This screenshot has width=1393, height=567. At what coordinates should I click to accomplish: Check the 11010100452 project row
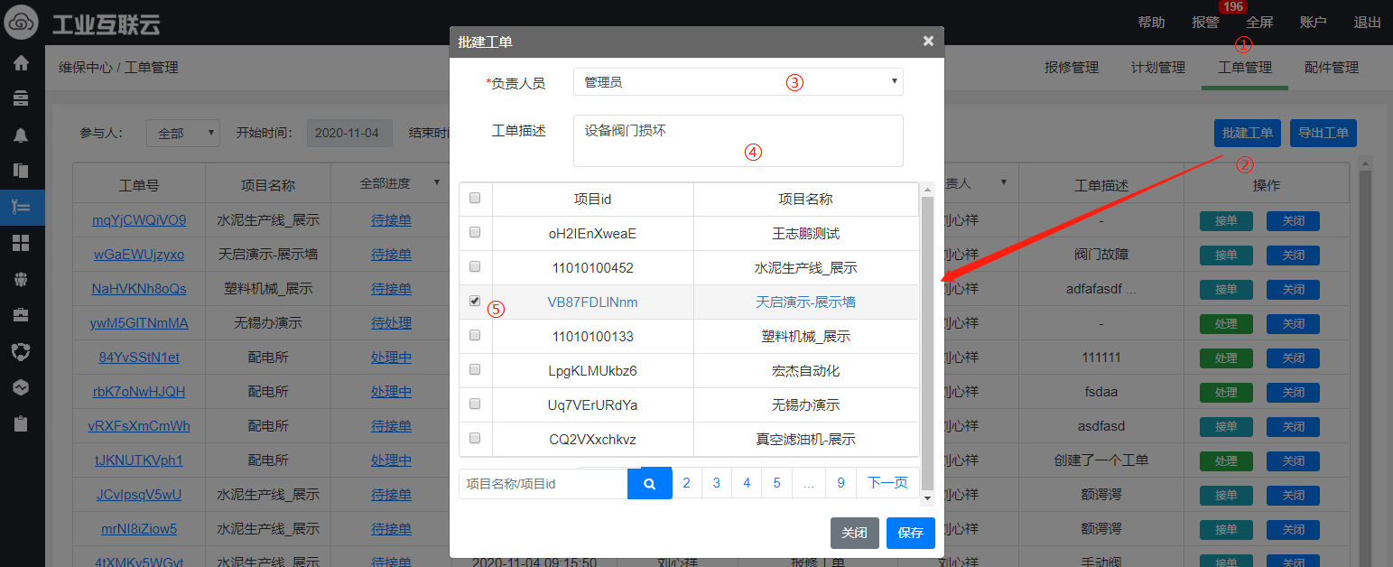tap(475, 267)
